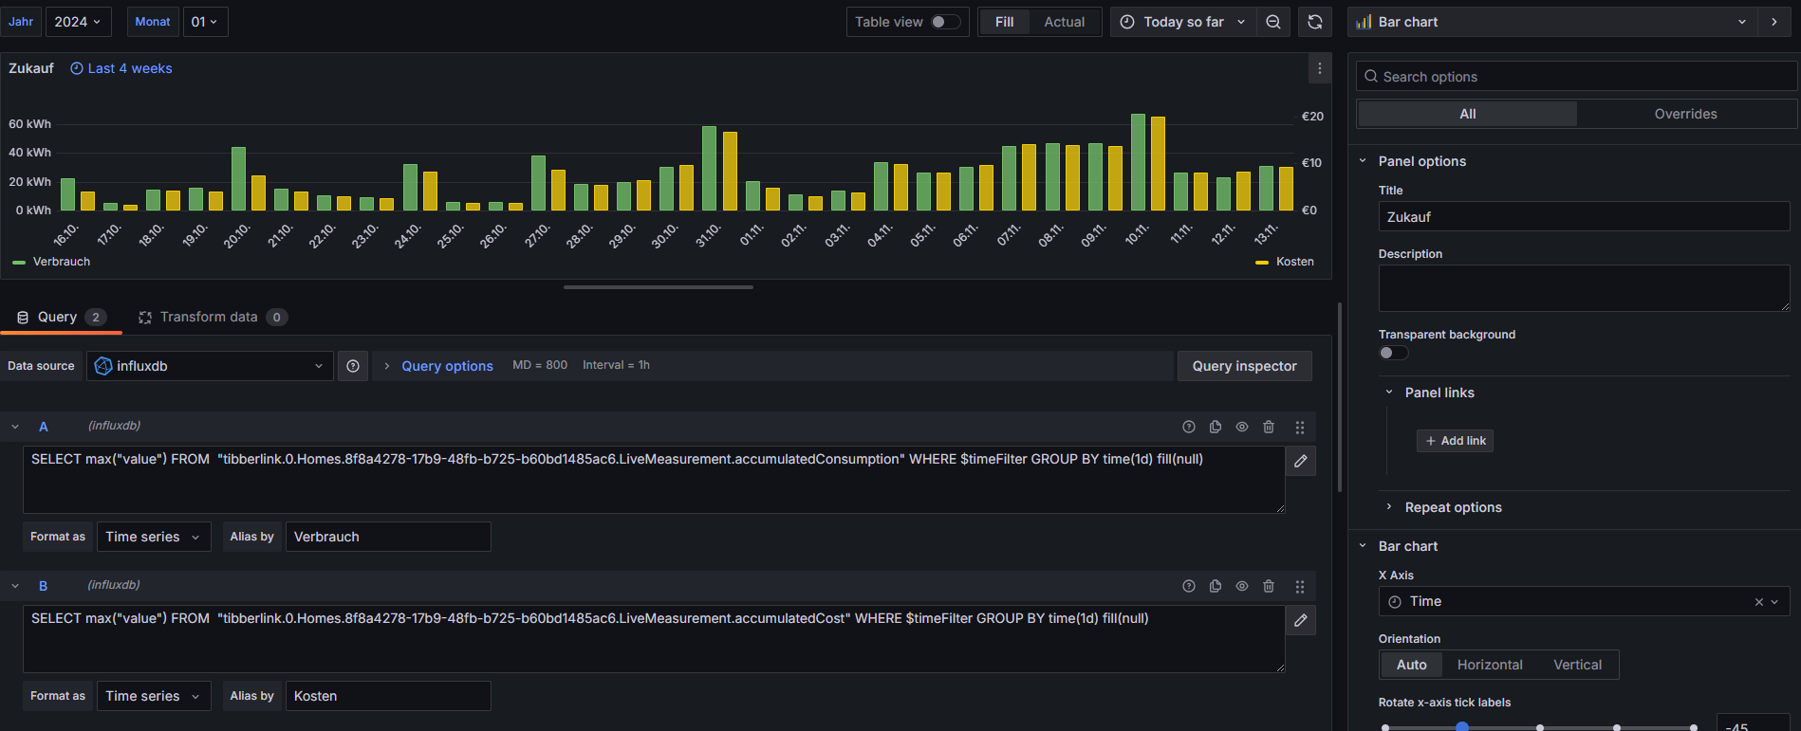Collapse the options pane with the right arrow
Image resolution: width=1801 pixels, height=731 pixels.
[x=1774, y=22]
